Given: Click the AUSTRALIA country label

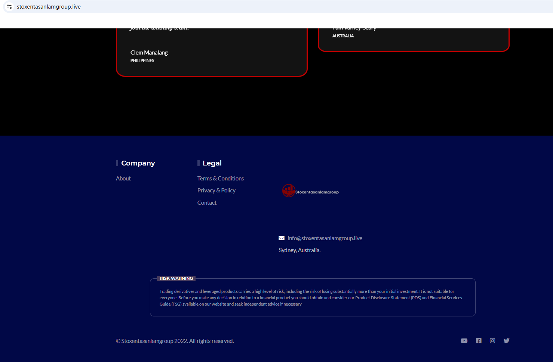Looking at the screenshot, I should 343,36.
